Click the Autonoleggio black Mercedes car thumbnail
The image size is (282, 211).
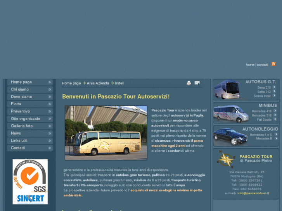click(230, 137)
